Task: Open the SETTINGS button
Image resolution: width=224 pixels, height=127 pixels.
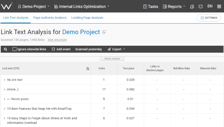Action: click(209, 18)
